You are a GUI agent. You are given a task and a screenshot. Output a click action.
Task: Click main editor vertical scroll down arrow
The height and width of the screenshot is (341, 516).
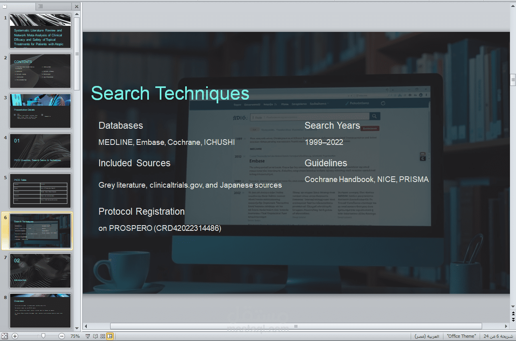coord(513,307)
